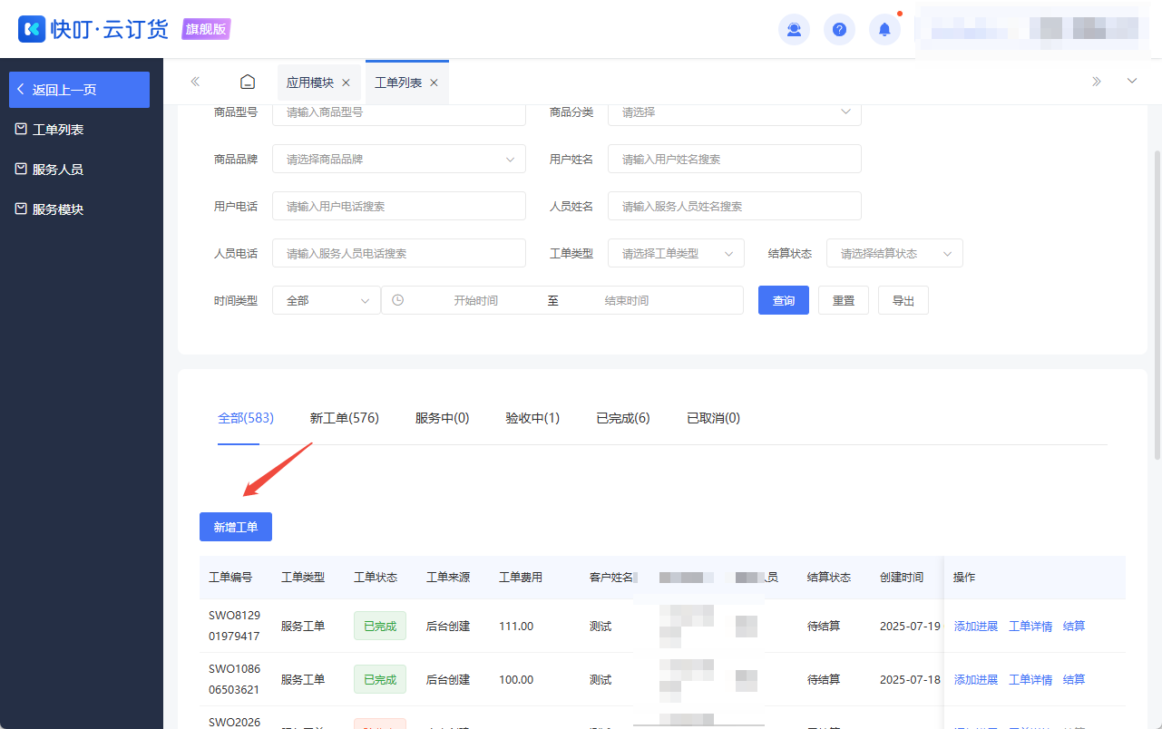The height and width of the screenshot is (729, 1162).
Task: Open the help question mark icon
Action: (839, 30)
